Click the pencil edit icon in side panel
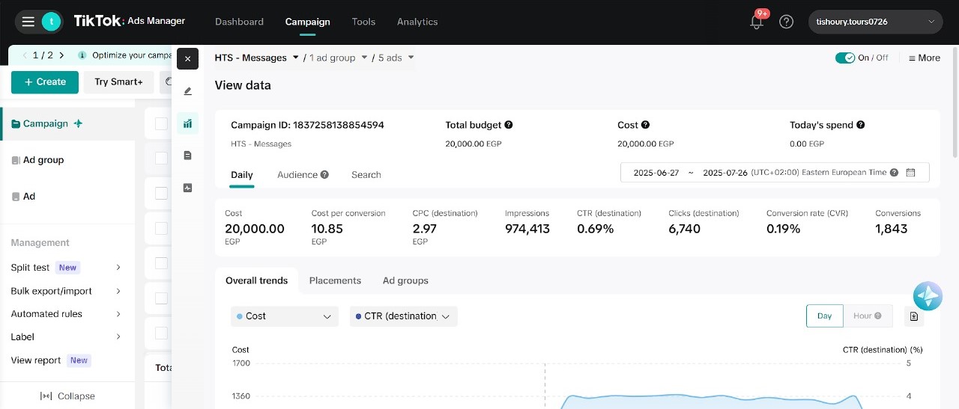Screen dimensions: 959x409 (187, 91)
